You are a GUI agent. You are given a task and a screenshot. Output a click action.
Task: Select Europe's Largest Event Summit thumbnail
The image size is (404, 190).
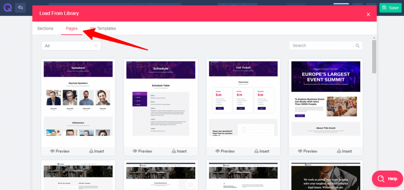[x=326, y=98]
